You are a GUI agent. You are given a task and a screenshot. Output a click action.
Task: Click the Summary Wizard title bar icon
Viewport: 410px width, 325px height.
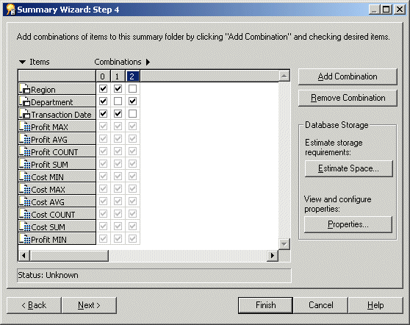11,10
